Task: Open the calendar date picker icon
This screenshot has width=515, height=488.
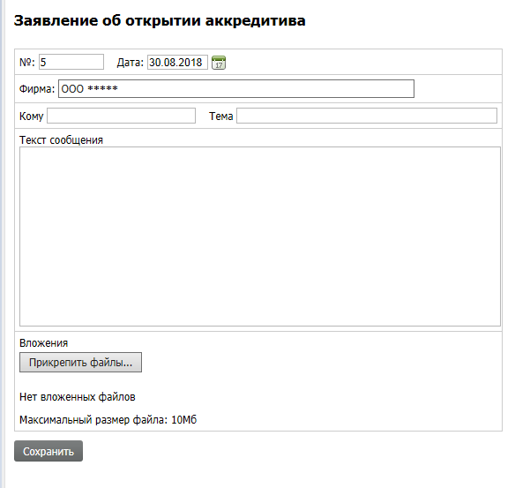Action: [x=219, y=63]
